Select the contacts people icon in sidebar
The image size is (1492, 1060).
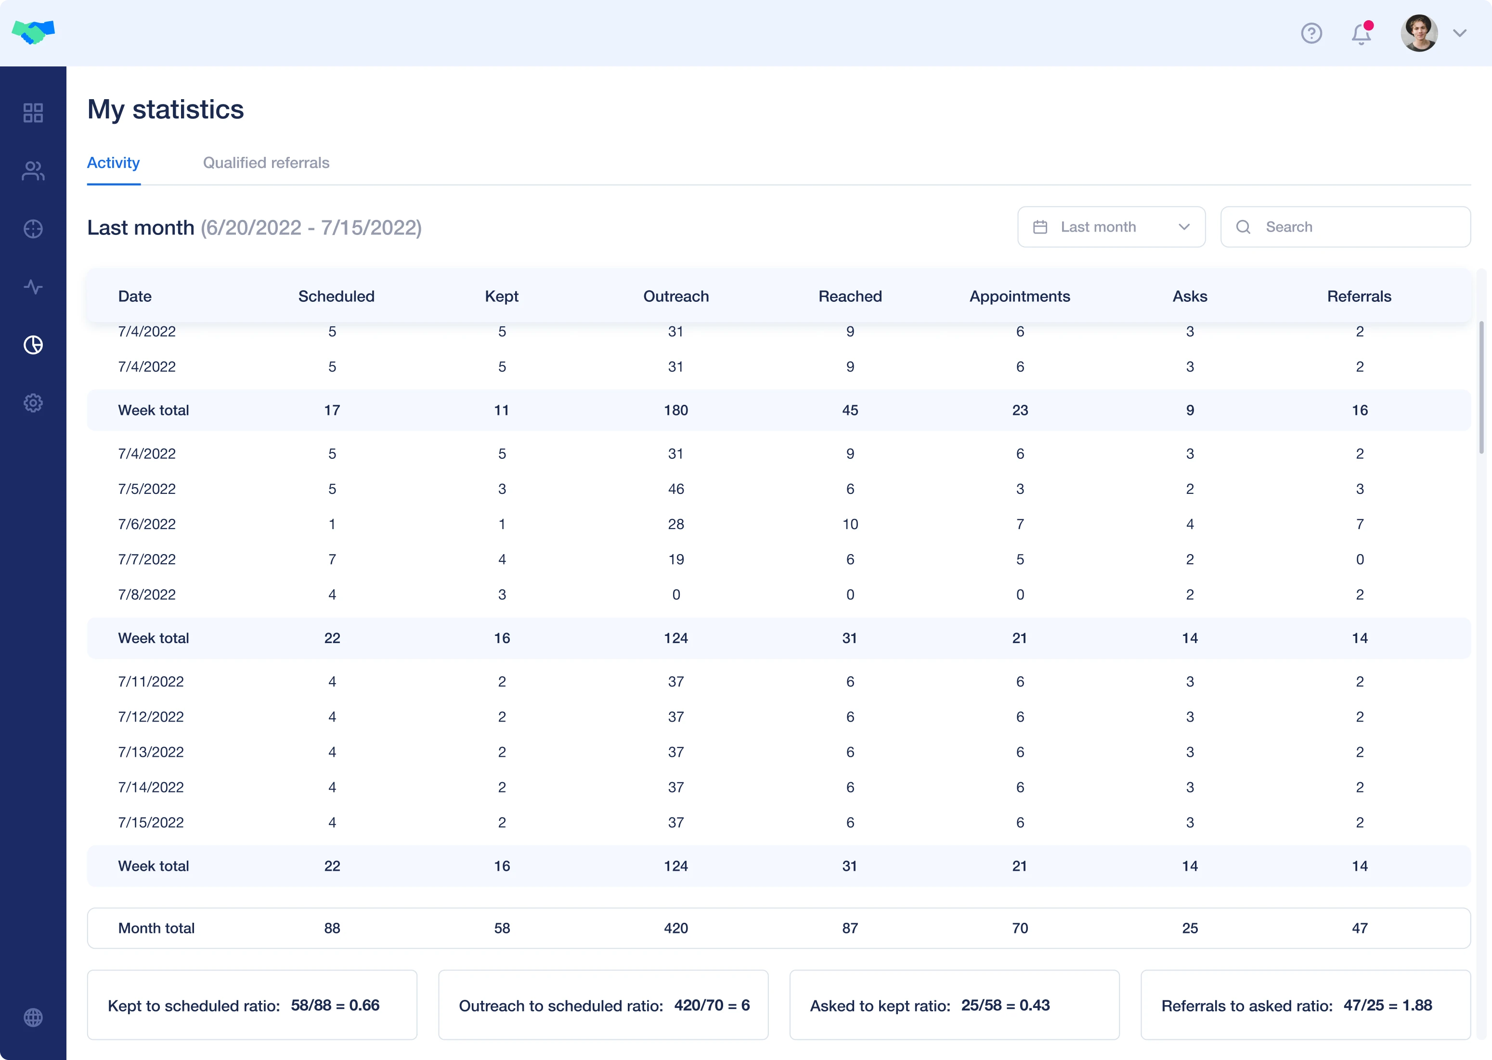tap(33, 171)
